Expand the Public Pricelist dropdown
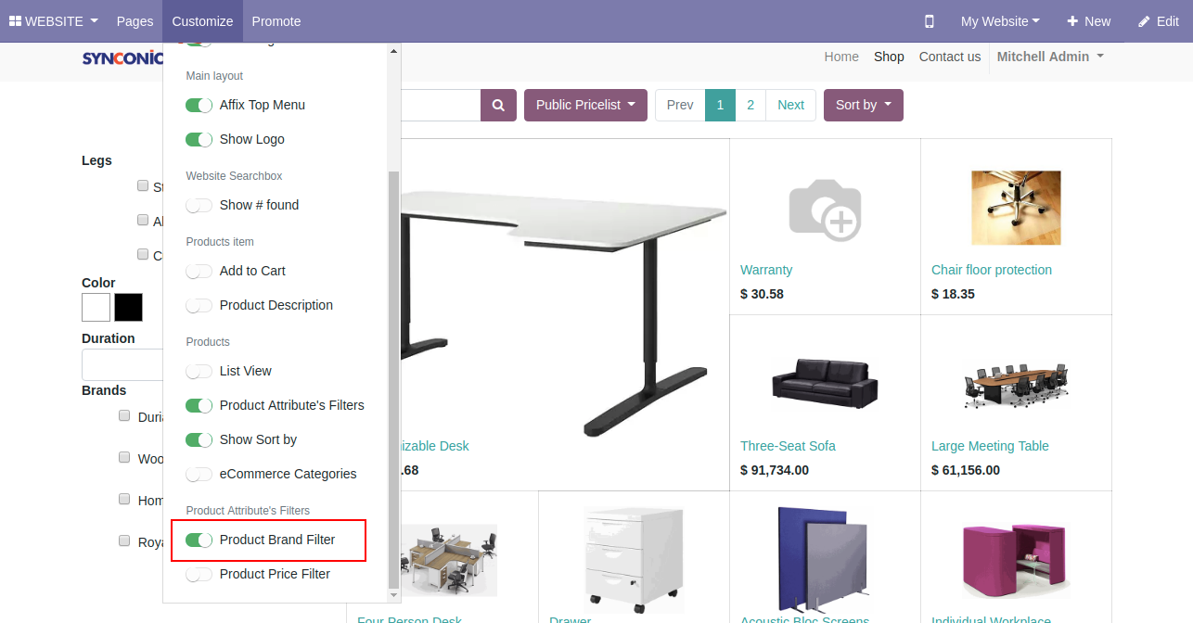The image size is (1193, 623). 585,106
